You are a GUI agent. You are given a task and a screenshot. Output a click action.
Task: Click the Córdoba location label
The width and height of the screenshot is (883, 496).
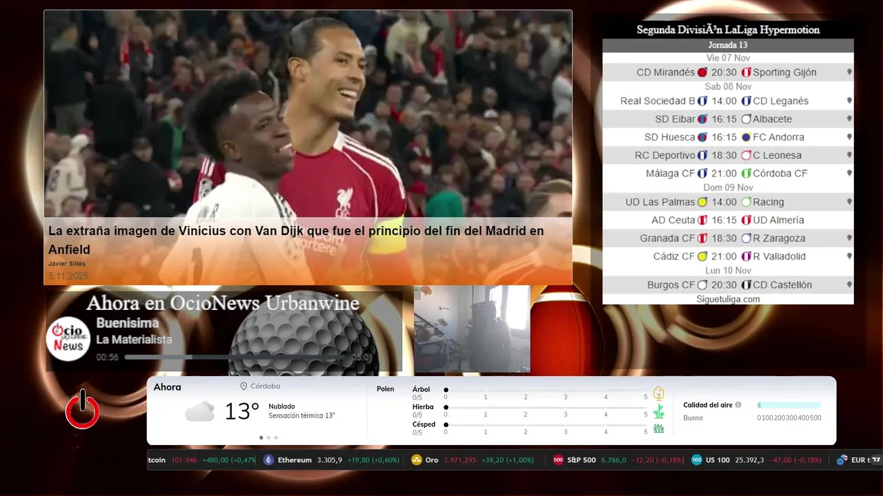point(265,386)
